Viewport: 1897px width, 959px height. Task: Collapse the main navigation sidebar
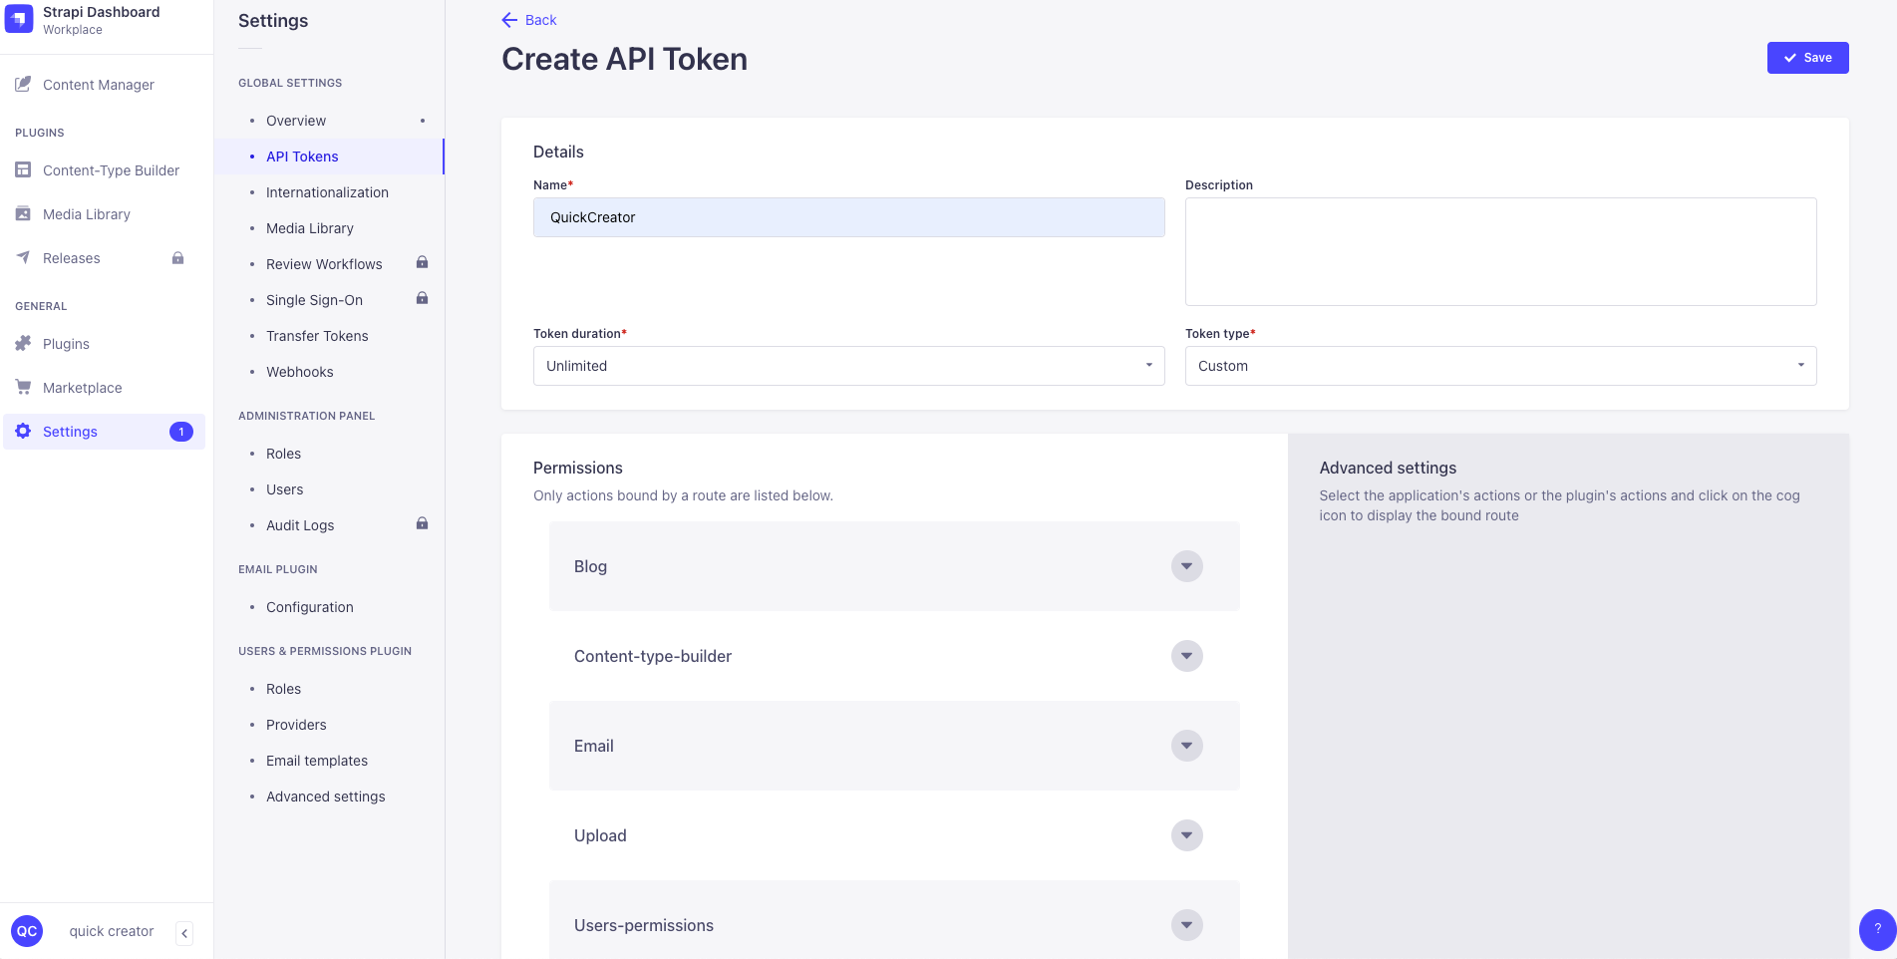tap(184, 933)
